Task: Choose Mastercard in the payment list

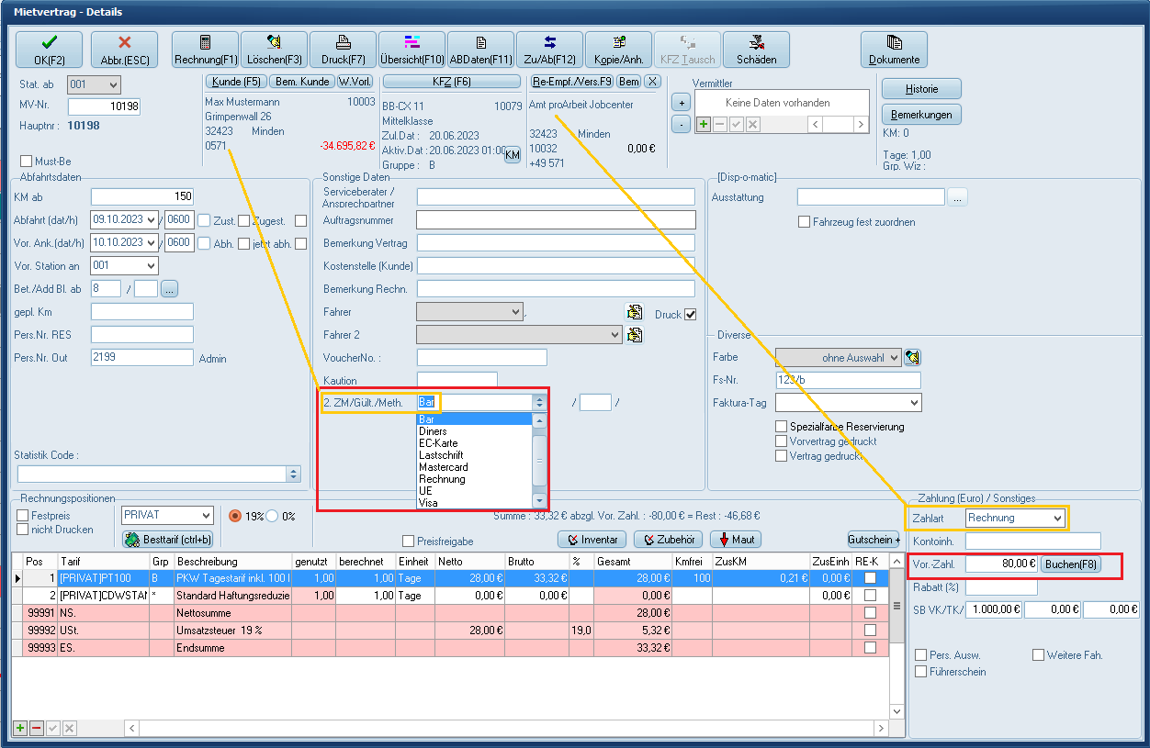Action: (x=443, y=467)
